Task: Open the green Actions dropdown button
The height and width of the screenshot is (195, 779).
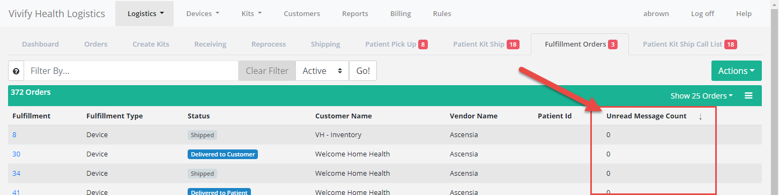Action: 736,71
